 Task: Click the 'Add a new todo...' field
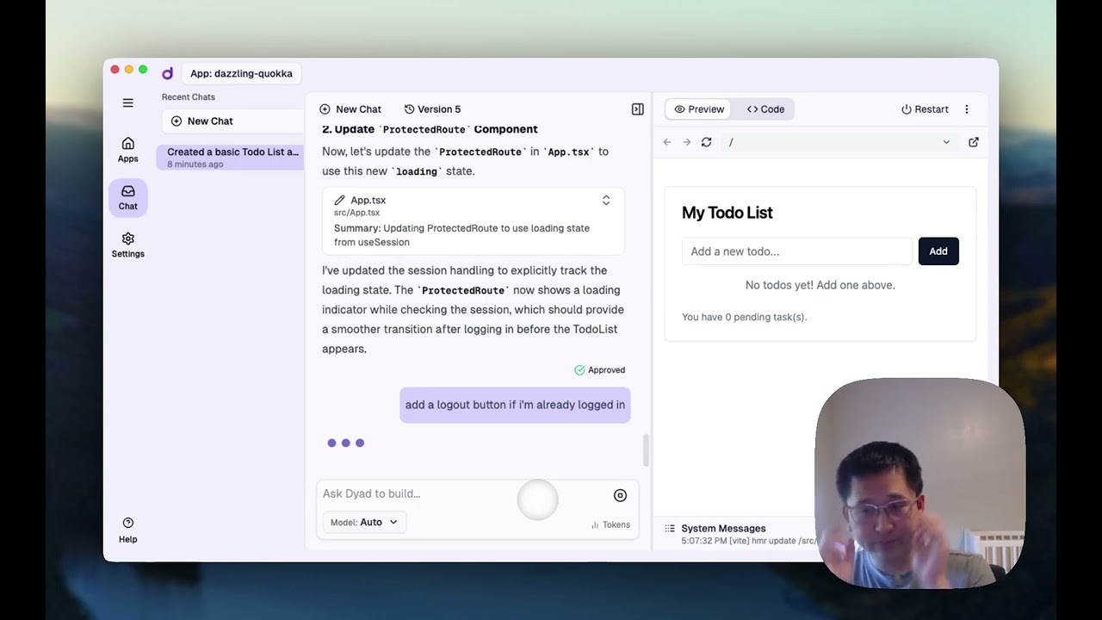coord(797,251)
